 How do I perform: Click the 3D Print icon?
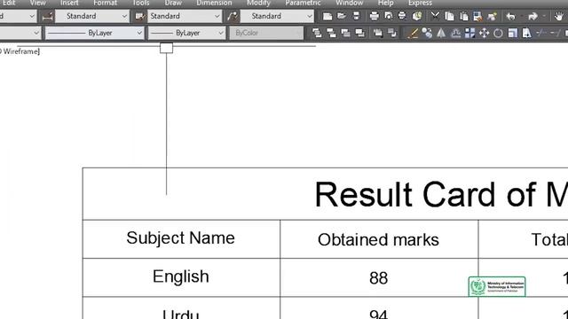pyautogui.click(x=417, y=16)
